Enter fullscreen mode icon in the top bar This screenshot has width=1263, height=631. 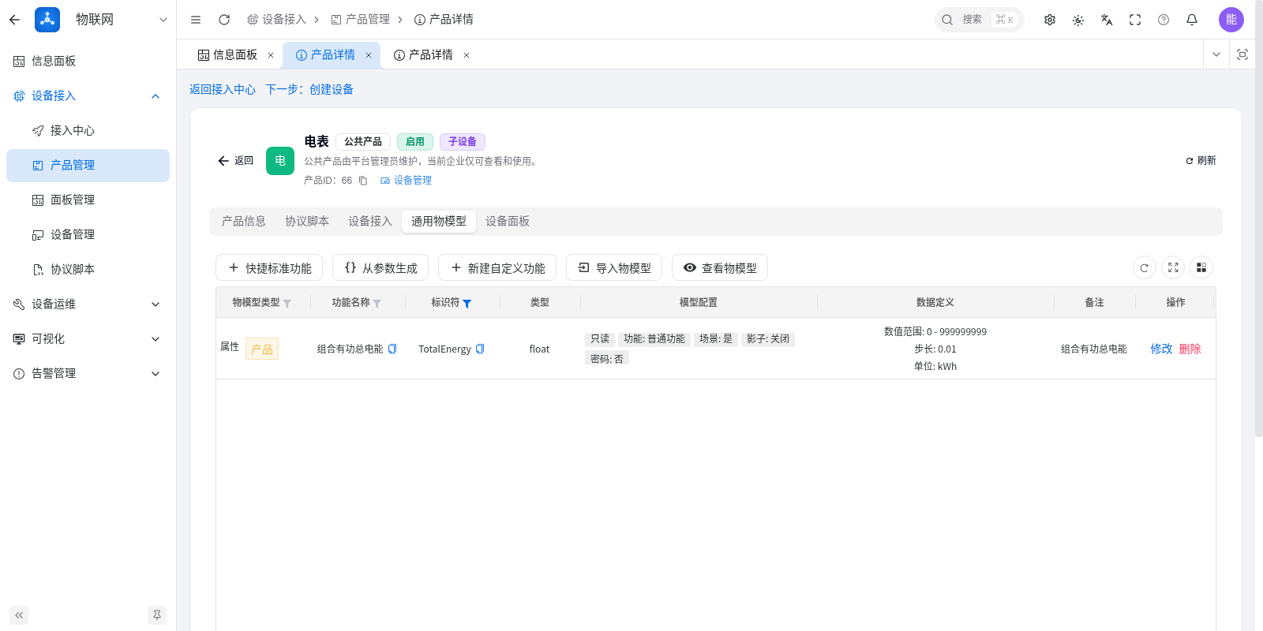pyautogui.click(x=1135, y=20)
